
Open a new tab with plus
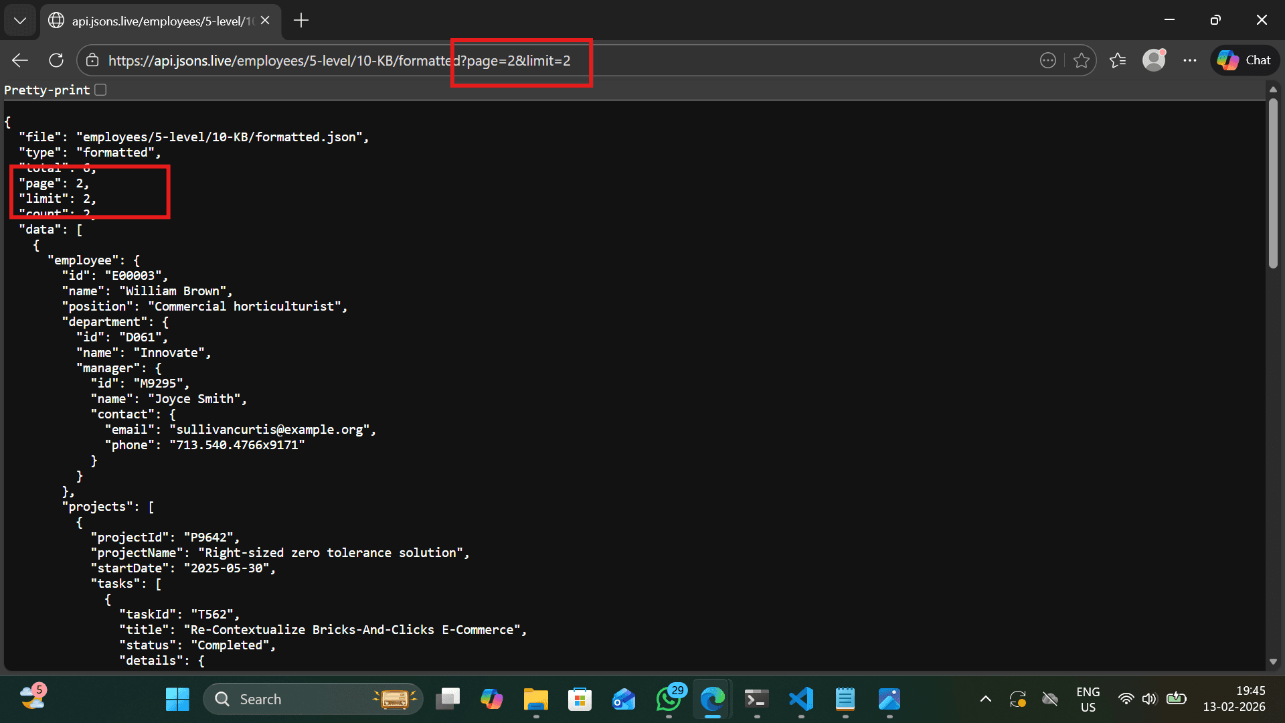pos(301,21)
